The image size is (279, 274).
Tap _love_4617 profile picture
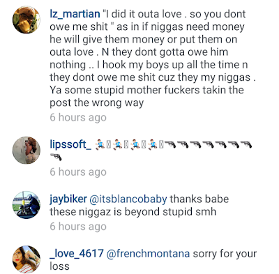tap(27, 259)
